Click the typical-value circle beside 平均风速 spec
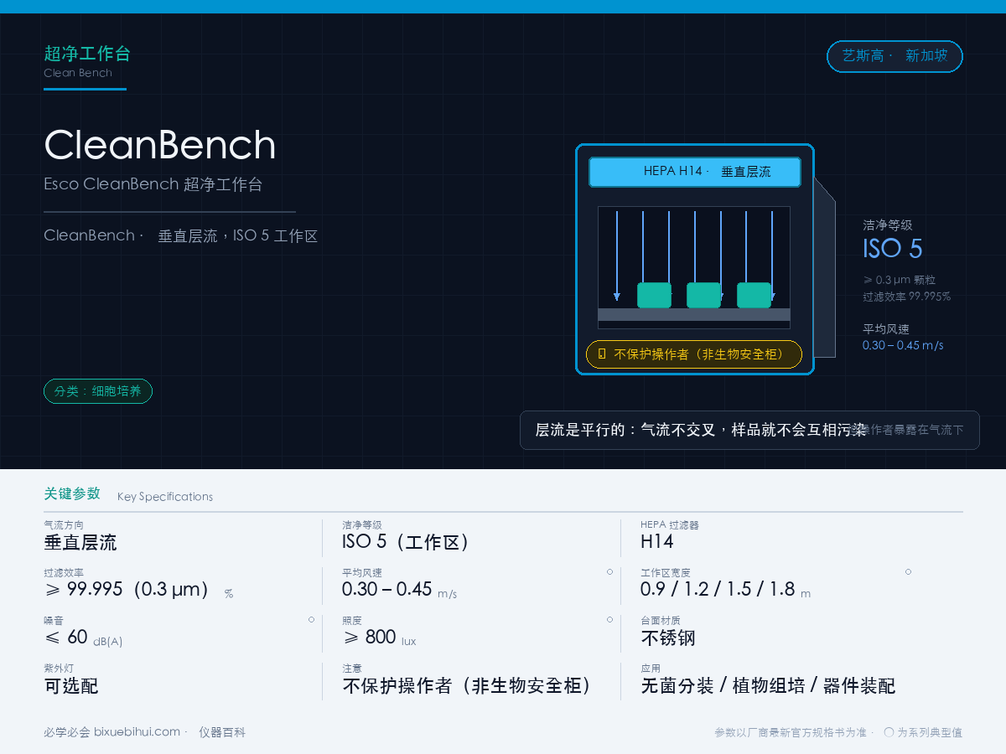The width and height of the screenshot is (1006, 754). (x=609, y=571)
